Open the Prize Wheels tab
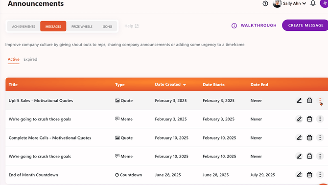Viewport: 328px width, 185px height. (x=82, y=26)
